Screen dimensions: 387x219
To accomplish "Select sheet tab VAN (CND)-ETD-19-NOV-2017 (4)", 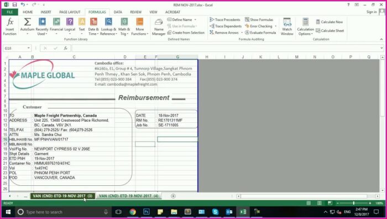I will [x=128, y=196].
